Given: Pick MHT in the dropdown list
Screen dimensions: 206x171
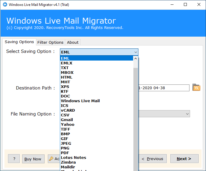Looking at the screenshot, I should pos(97,82).
